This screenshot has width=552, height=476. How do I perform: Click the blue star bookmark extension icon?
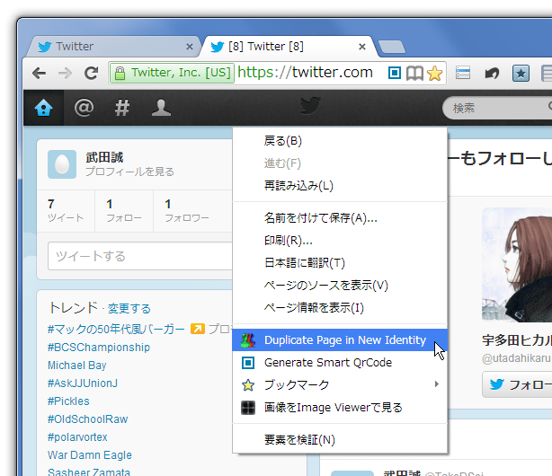(x=521, y=73)
